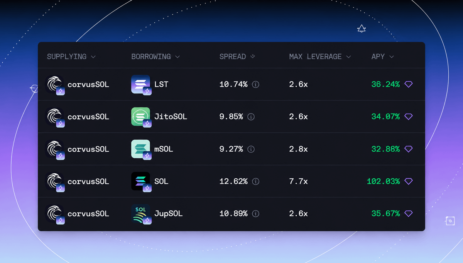
Task: Click the JitoSOL token icon
Action: [x=141, y=117]
